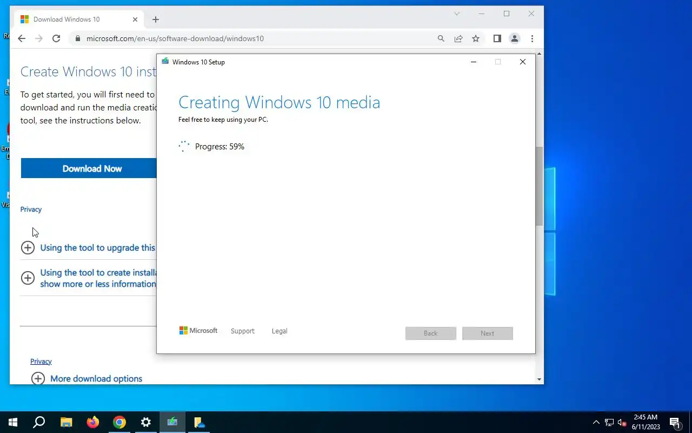Expand More download options
Screen dimensions: 692x433
coord(87,378)
